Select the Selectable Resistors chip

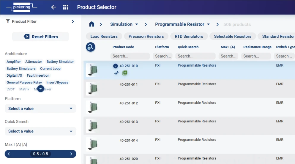click(x=233, y=36)
